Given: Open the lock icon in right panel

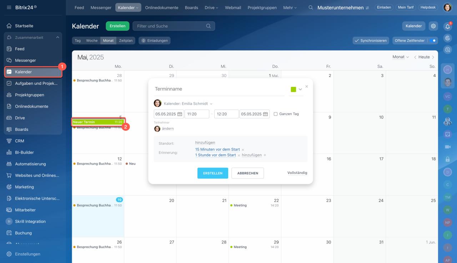Looking at the screenshot, I should [x=447, y=159].
